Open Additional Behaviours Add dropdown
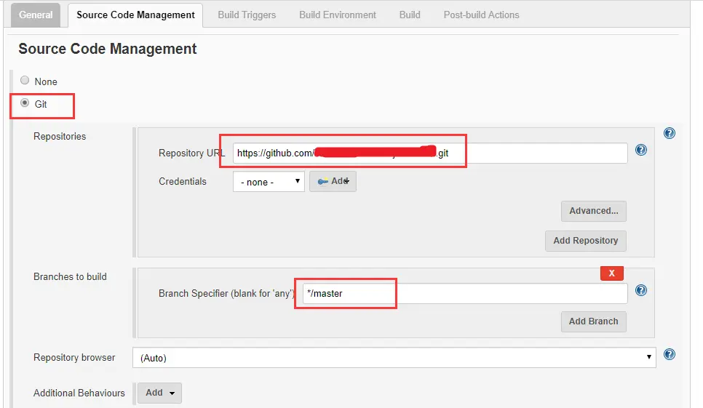The height and width of the screenshot is (408, 703). point(159,393)
